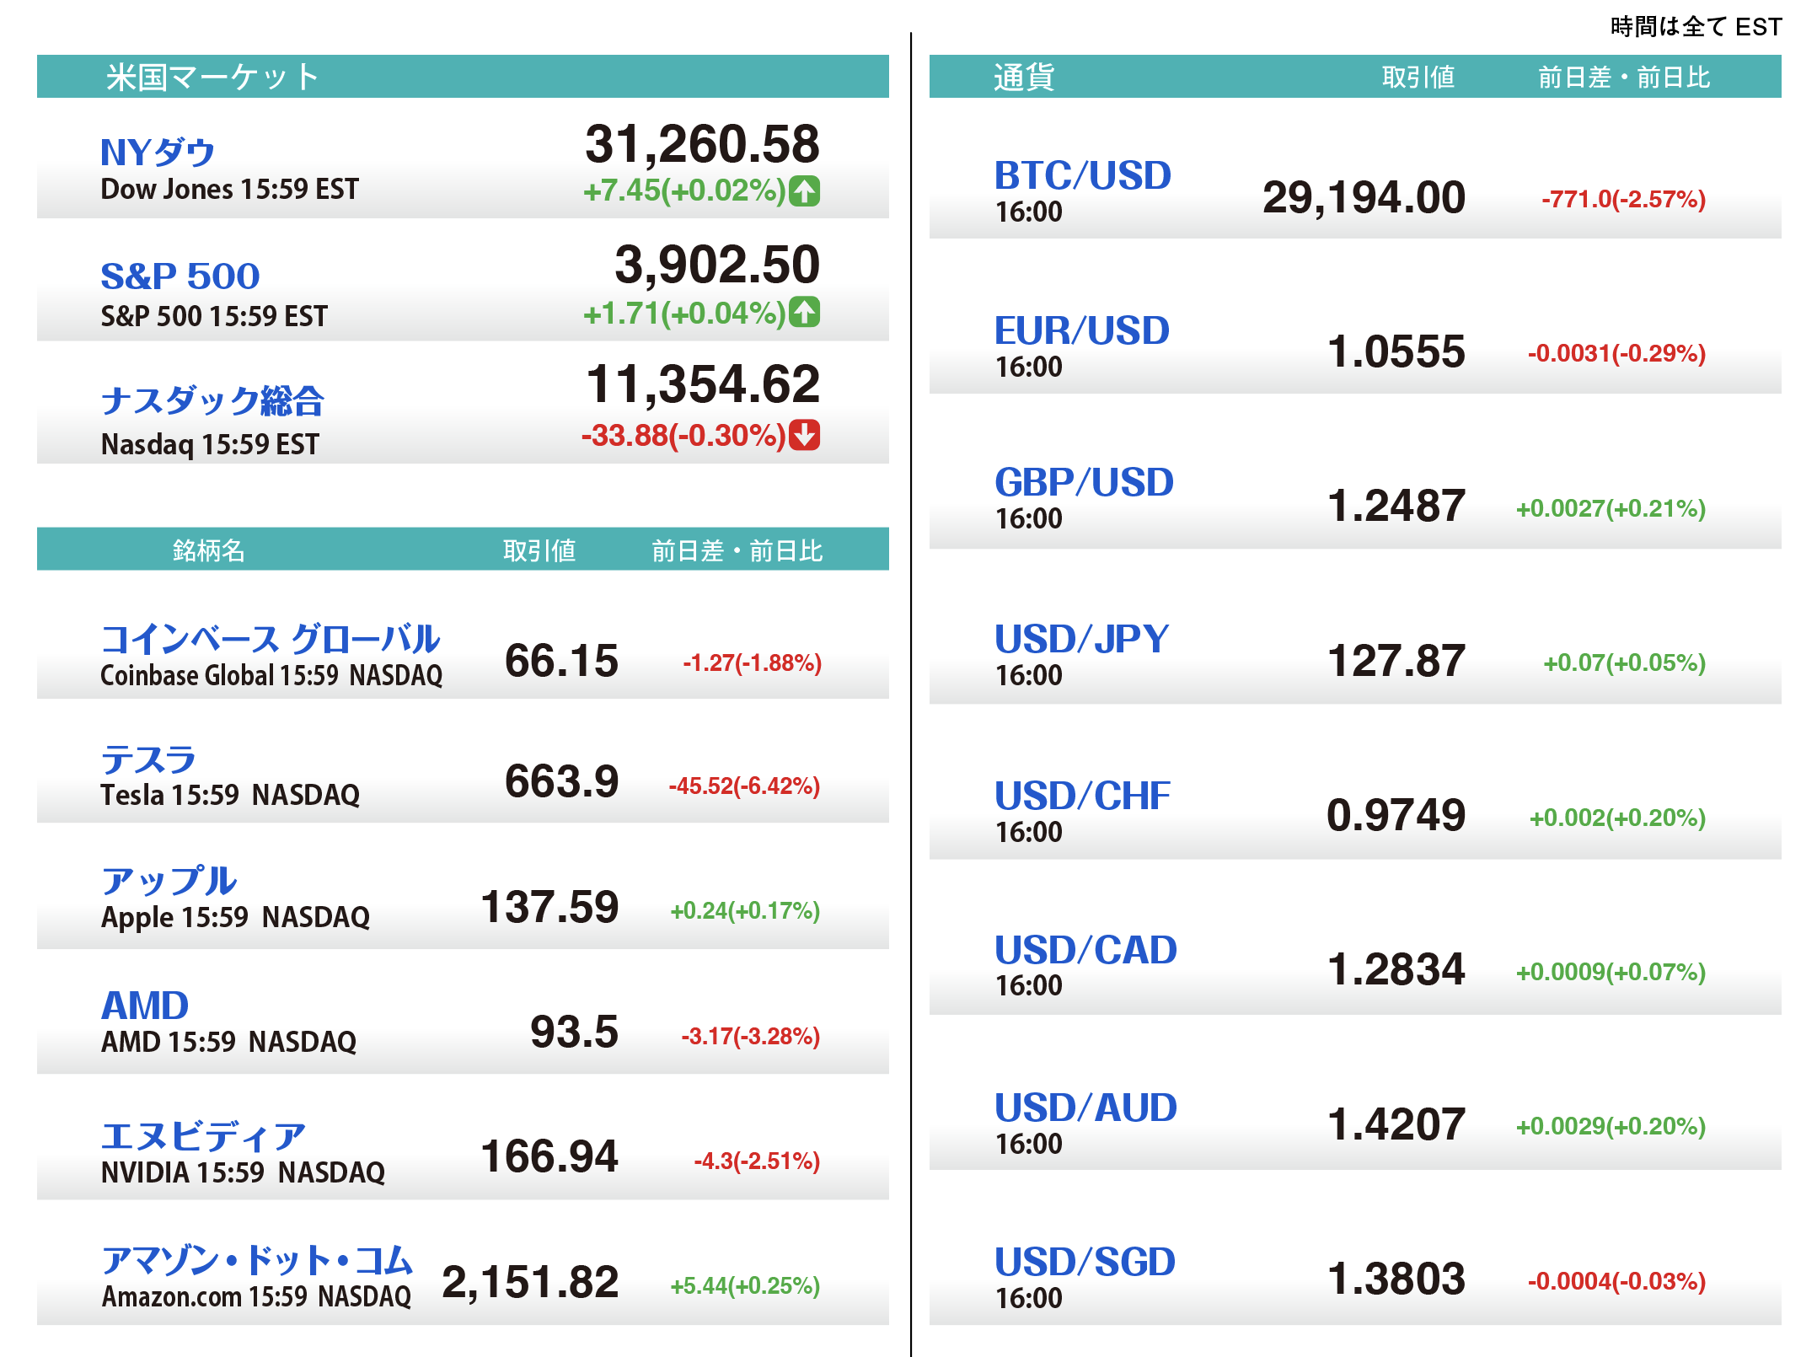Open the BTC/USD currency pair

(x=1082, y=175)
